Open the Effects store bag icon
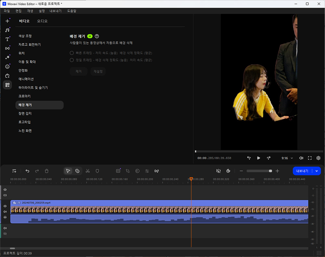 click(x=7, y=76)
